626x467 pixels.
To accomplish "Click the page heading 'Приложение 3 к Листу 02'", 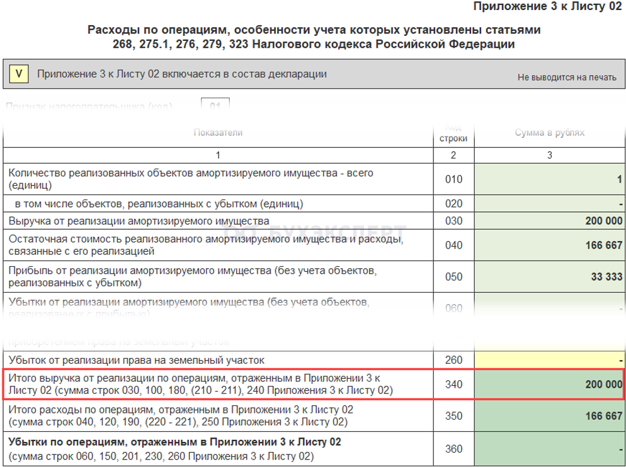I will click(x=547, y=6).
